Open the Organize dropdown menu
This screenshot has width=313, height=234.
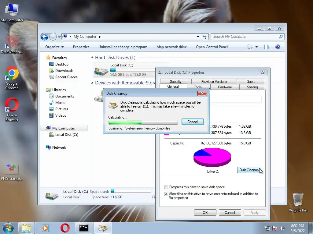[x=54, y=47]
